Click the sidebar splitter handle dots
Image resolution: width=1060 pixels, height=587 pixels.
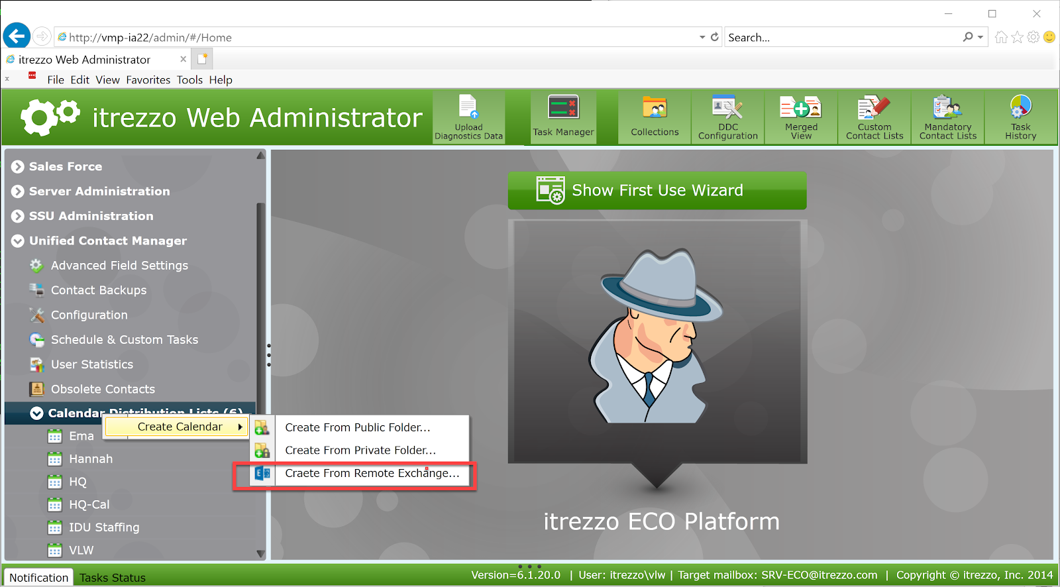268,354
